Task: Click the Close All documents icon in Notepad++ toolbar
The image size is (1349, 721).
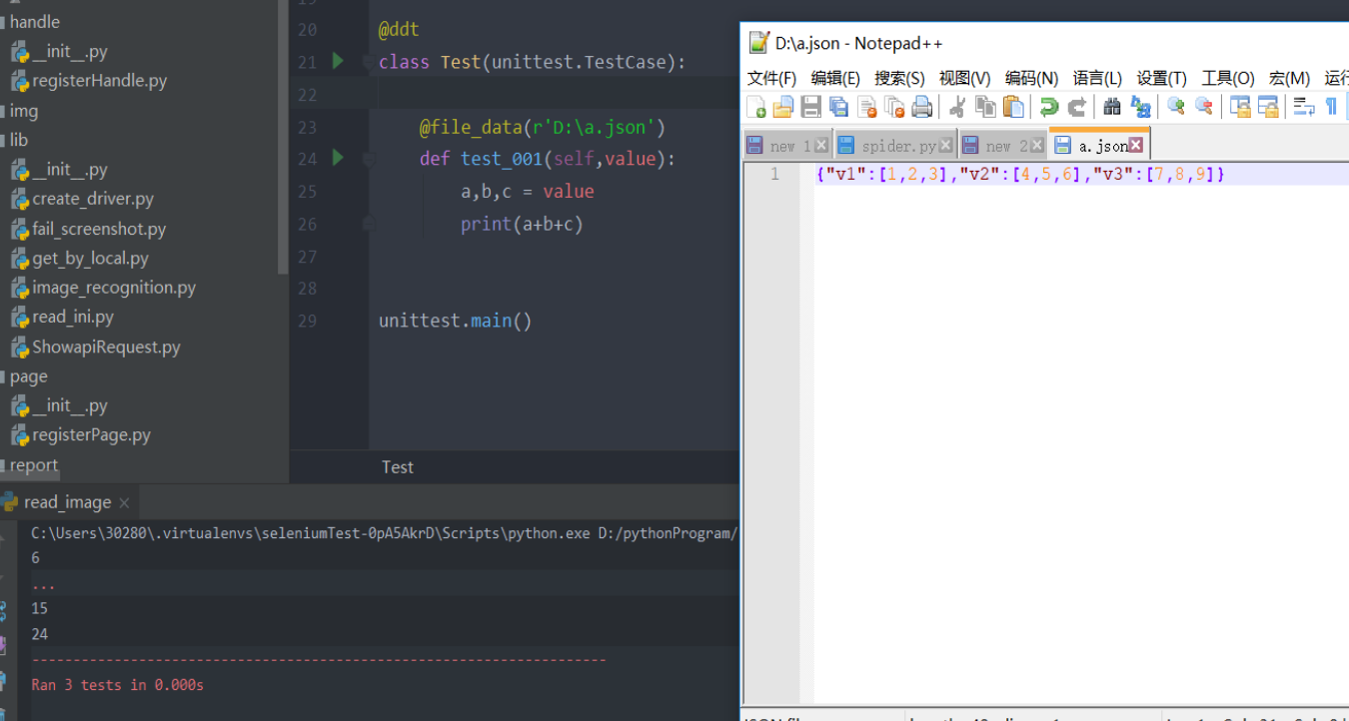Action: 894,107
